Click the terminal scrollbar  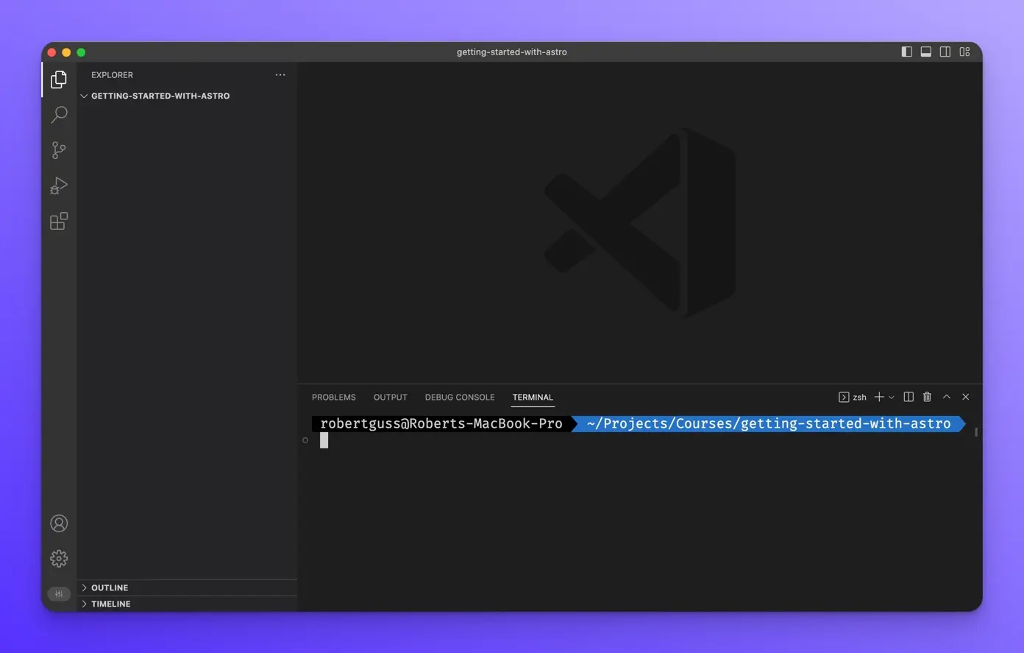click(976, 432)
